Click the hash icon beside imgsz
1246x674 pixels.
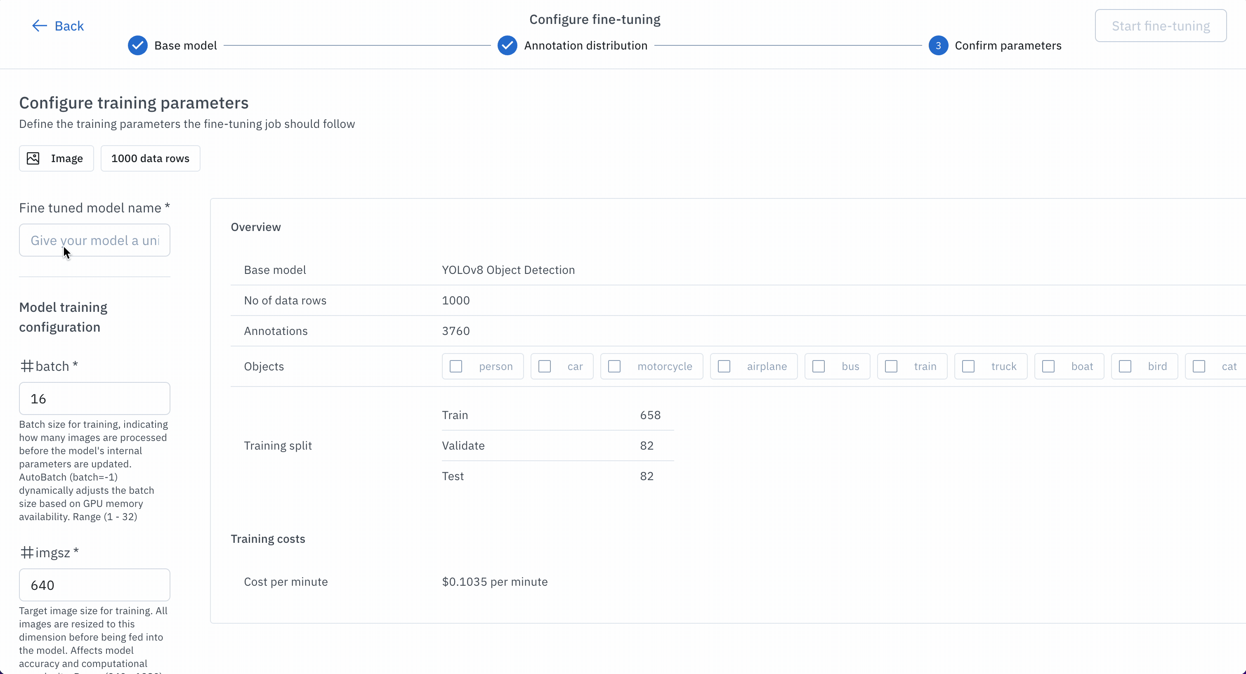(x=26, y=552)
